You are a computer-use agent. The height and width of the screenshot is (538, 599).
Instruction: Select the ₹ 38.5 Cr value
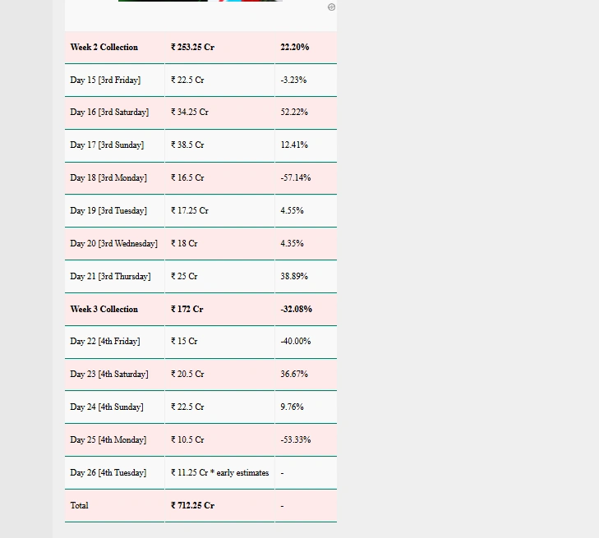(187, 145)
